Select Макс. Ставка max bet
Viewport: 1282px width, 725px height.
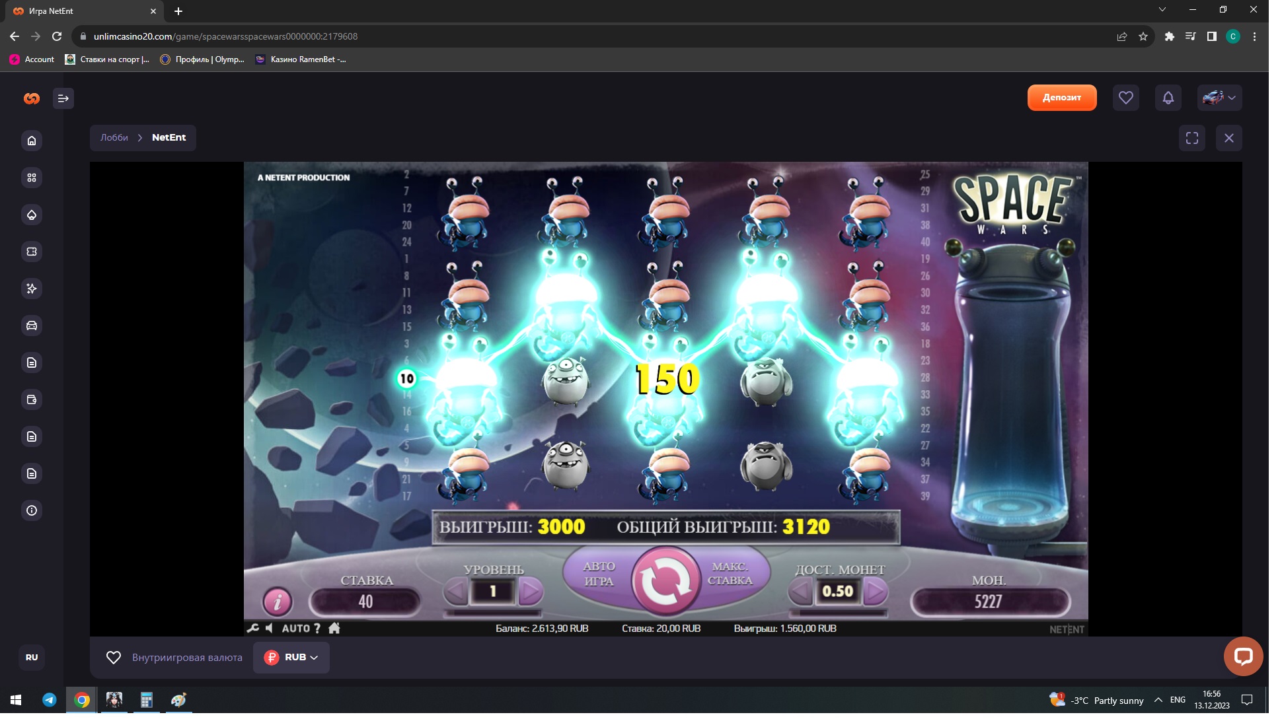point(730,573)
